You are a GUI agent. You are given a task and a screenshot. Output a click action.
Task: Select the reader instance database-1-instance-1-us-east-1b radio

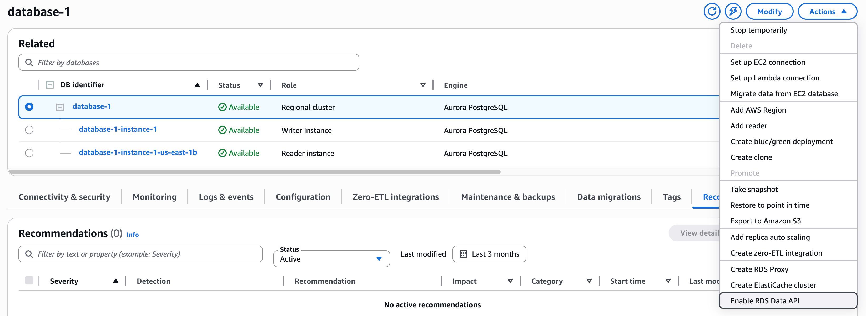point(29,153)
